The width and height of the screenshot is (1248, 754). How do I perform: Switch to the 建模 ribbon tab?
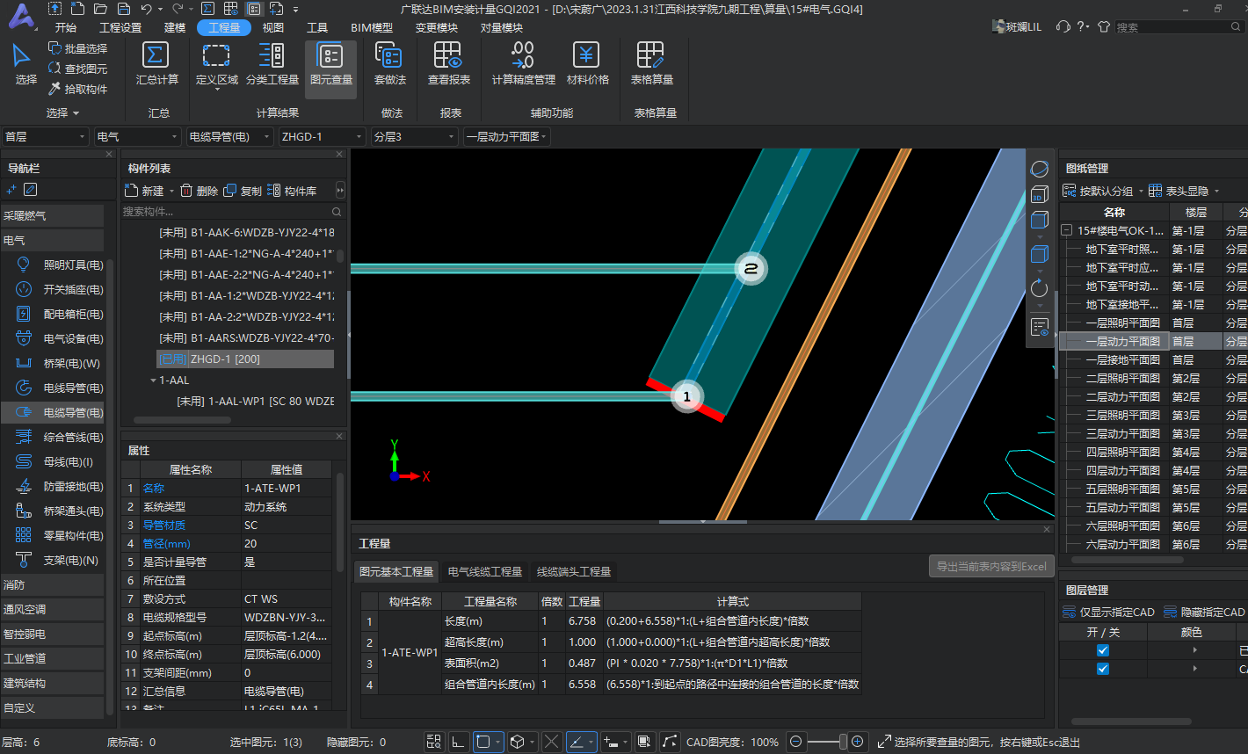pos(175,27)
